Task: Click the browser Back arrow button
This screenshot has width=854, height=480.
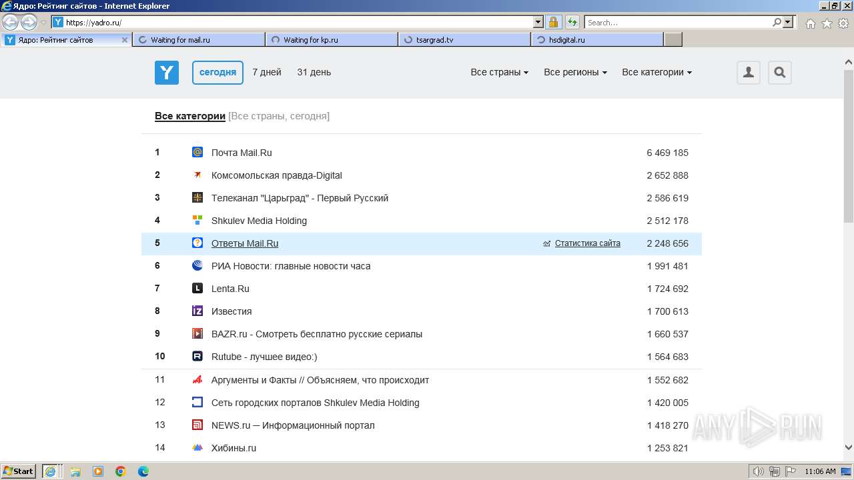Action: (x=11, y=23)
